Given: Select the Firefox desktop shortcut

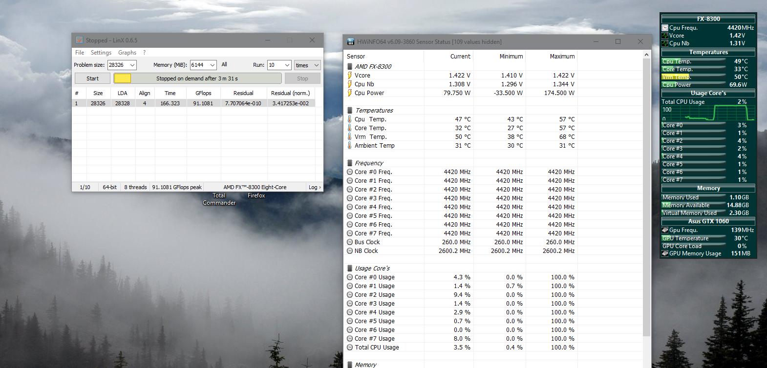Looking at the screenshot, I should click(256, 195).
